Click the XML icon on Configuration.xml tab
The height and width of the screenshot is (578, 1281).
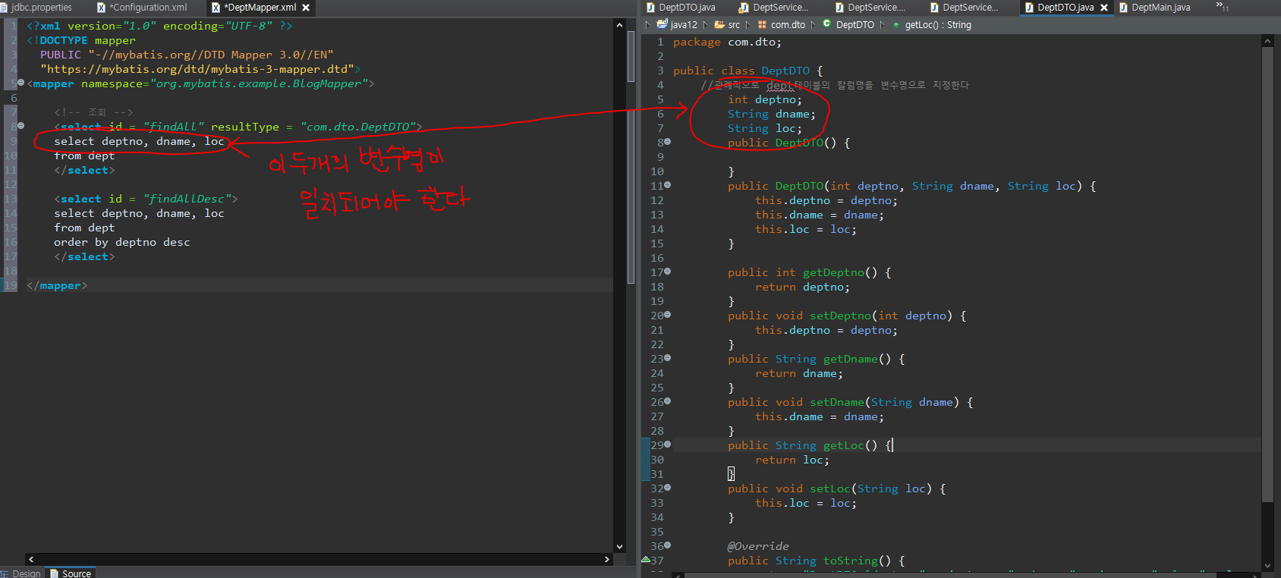point(102,8)
